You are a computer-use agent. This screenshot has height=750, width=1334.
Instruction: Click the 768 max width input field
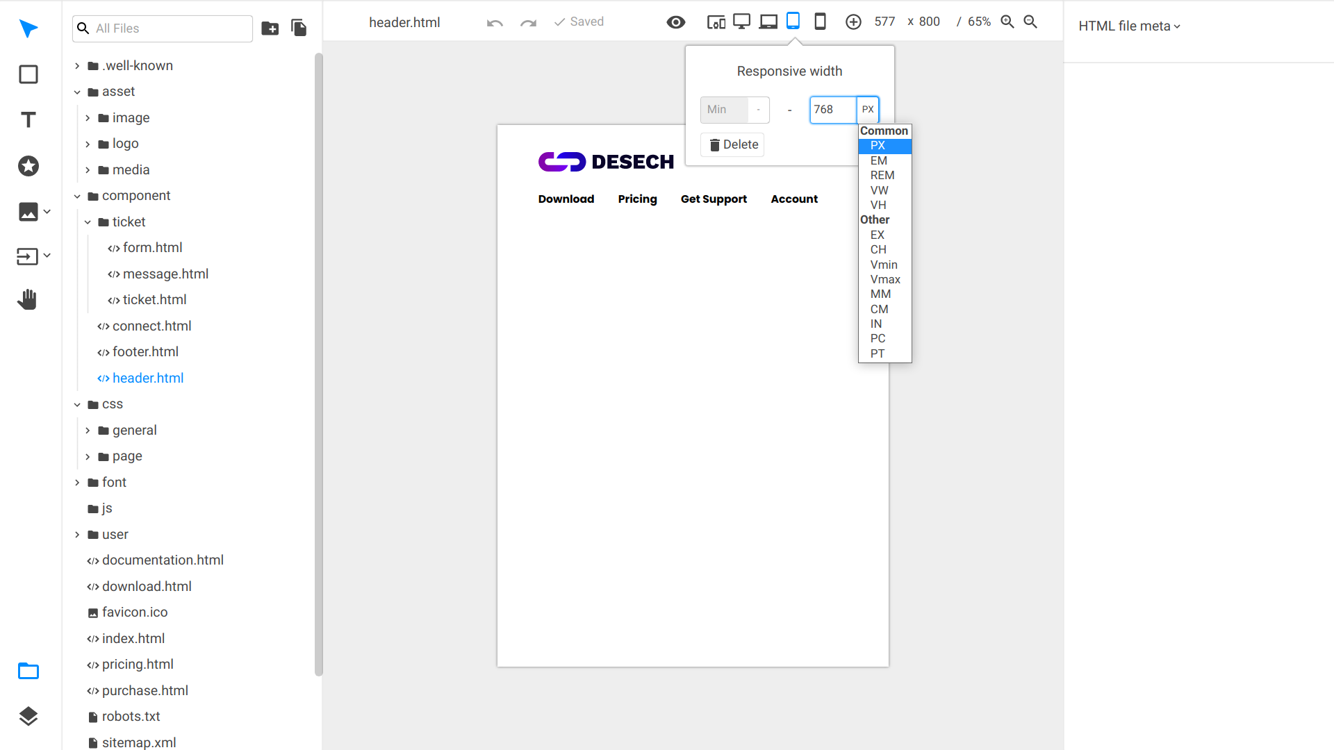tap(832, 109)
